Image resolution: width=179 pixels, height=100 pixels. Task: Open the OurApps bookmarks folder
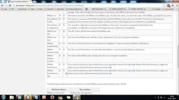point(156,9)
